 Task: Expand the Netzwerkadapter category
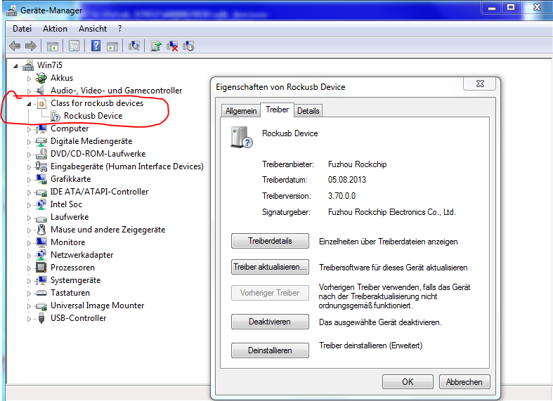(x=30, y=256)
